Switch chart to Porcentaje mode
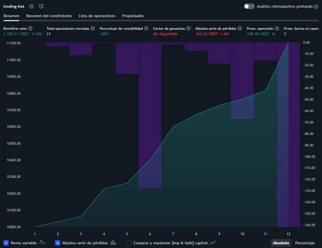The image size is (322, 248). pyautogui.click(x=305, y=243)
